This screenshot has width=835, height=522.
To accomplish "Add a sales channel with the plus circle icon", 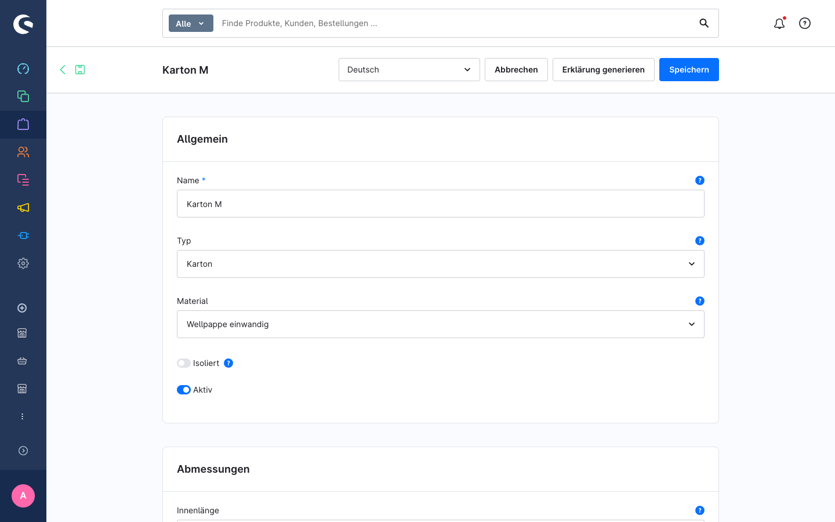I will 22,308.
